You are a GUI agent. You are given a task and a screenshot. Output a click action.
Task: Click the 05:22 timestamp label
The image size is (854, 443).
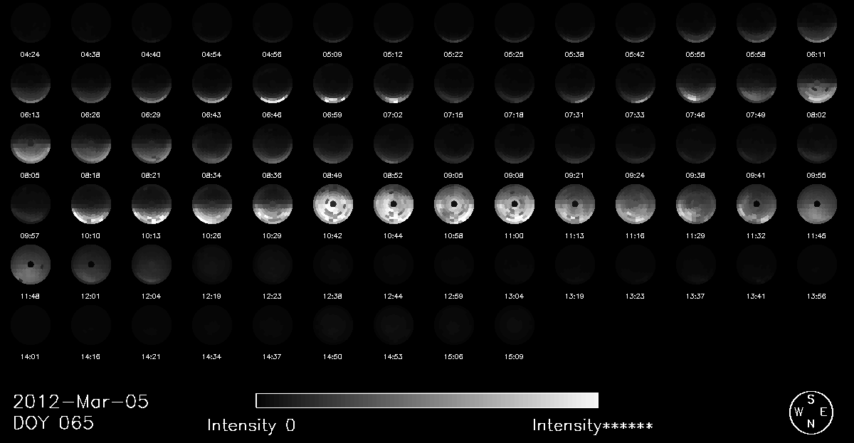(454, 54)
